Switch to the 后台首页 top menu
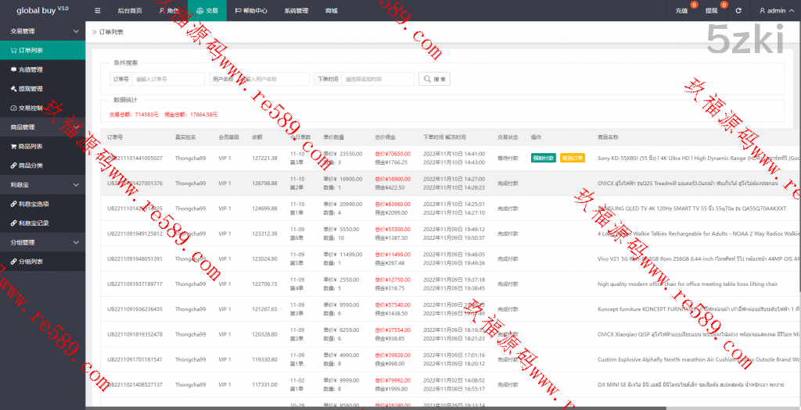 [x=129, y=11]
